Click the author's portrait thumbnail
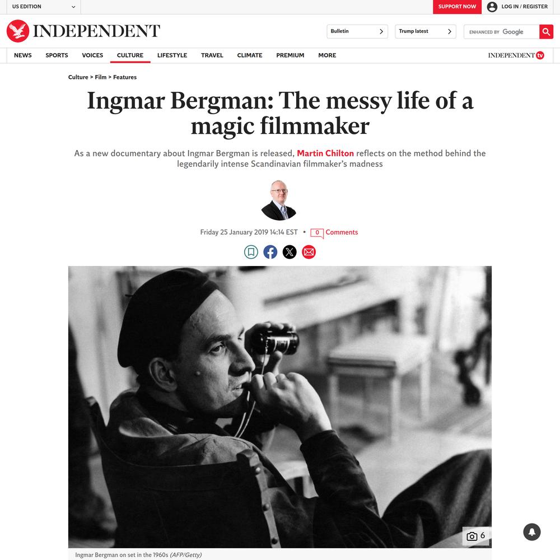This screenshot has width=560, height=560. [278, 200]
